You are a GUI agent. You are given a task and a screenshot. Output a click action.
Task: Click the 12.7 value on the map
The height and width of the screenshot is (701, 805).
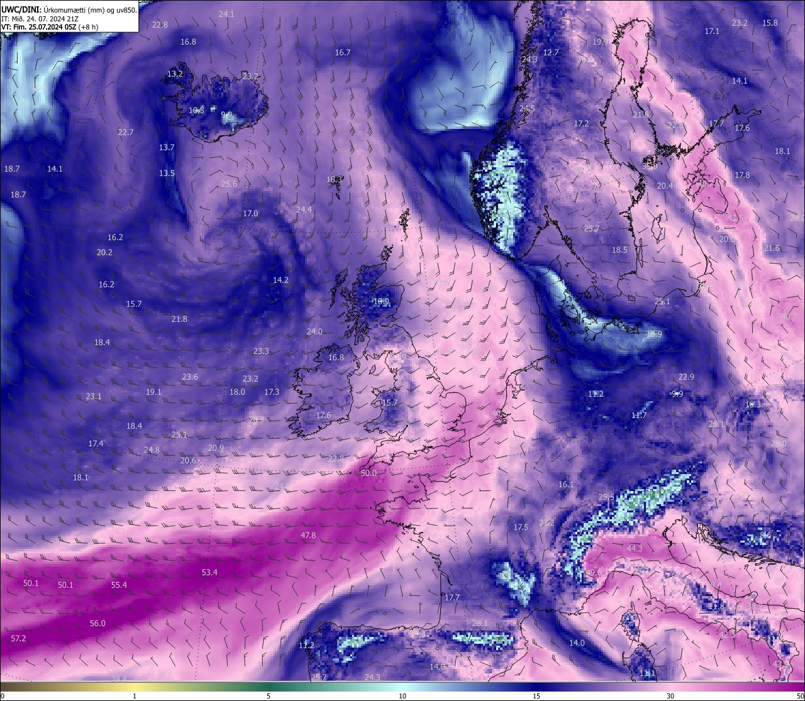(x=551, y=53)
